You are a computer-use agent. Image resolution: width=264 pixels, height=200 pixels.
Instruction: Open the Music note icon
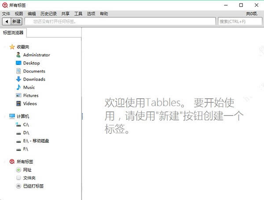coord(18,87)
